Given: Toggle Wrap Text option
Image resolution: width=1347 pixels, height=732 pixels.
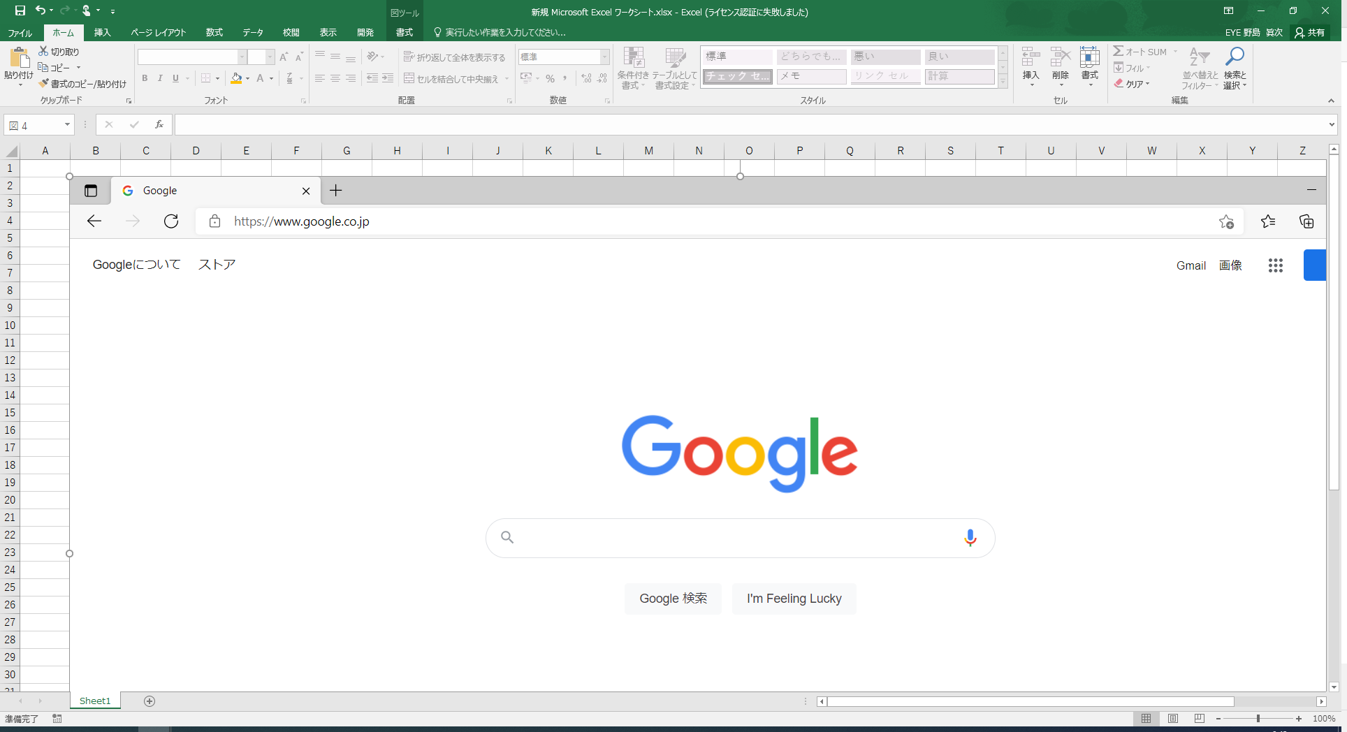Looking at the screenshot, I should [455, 57].
